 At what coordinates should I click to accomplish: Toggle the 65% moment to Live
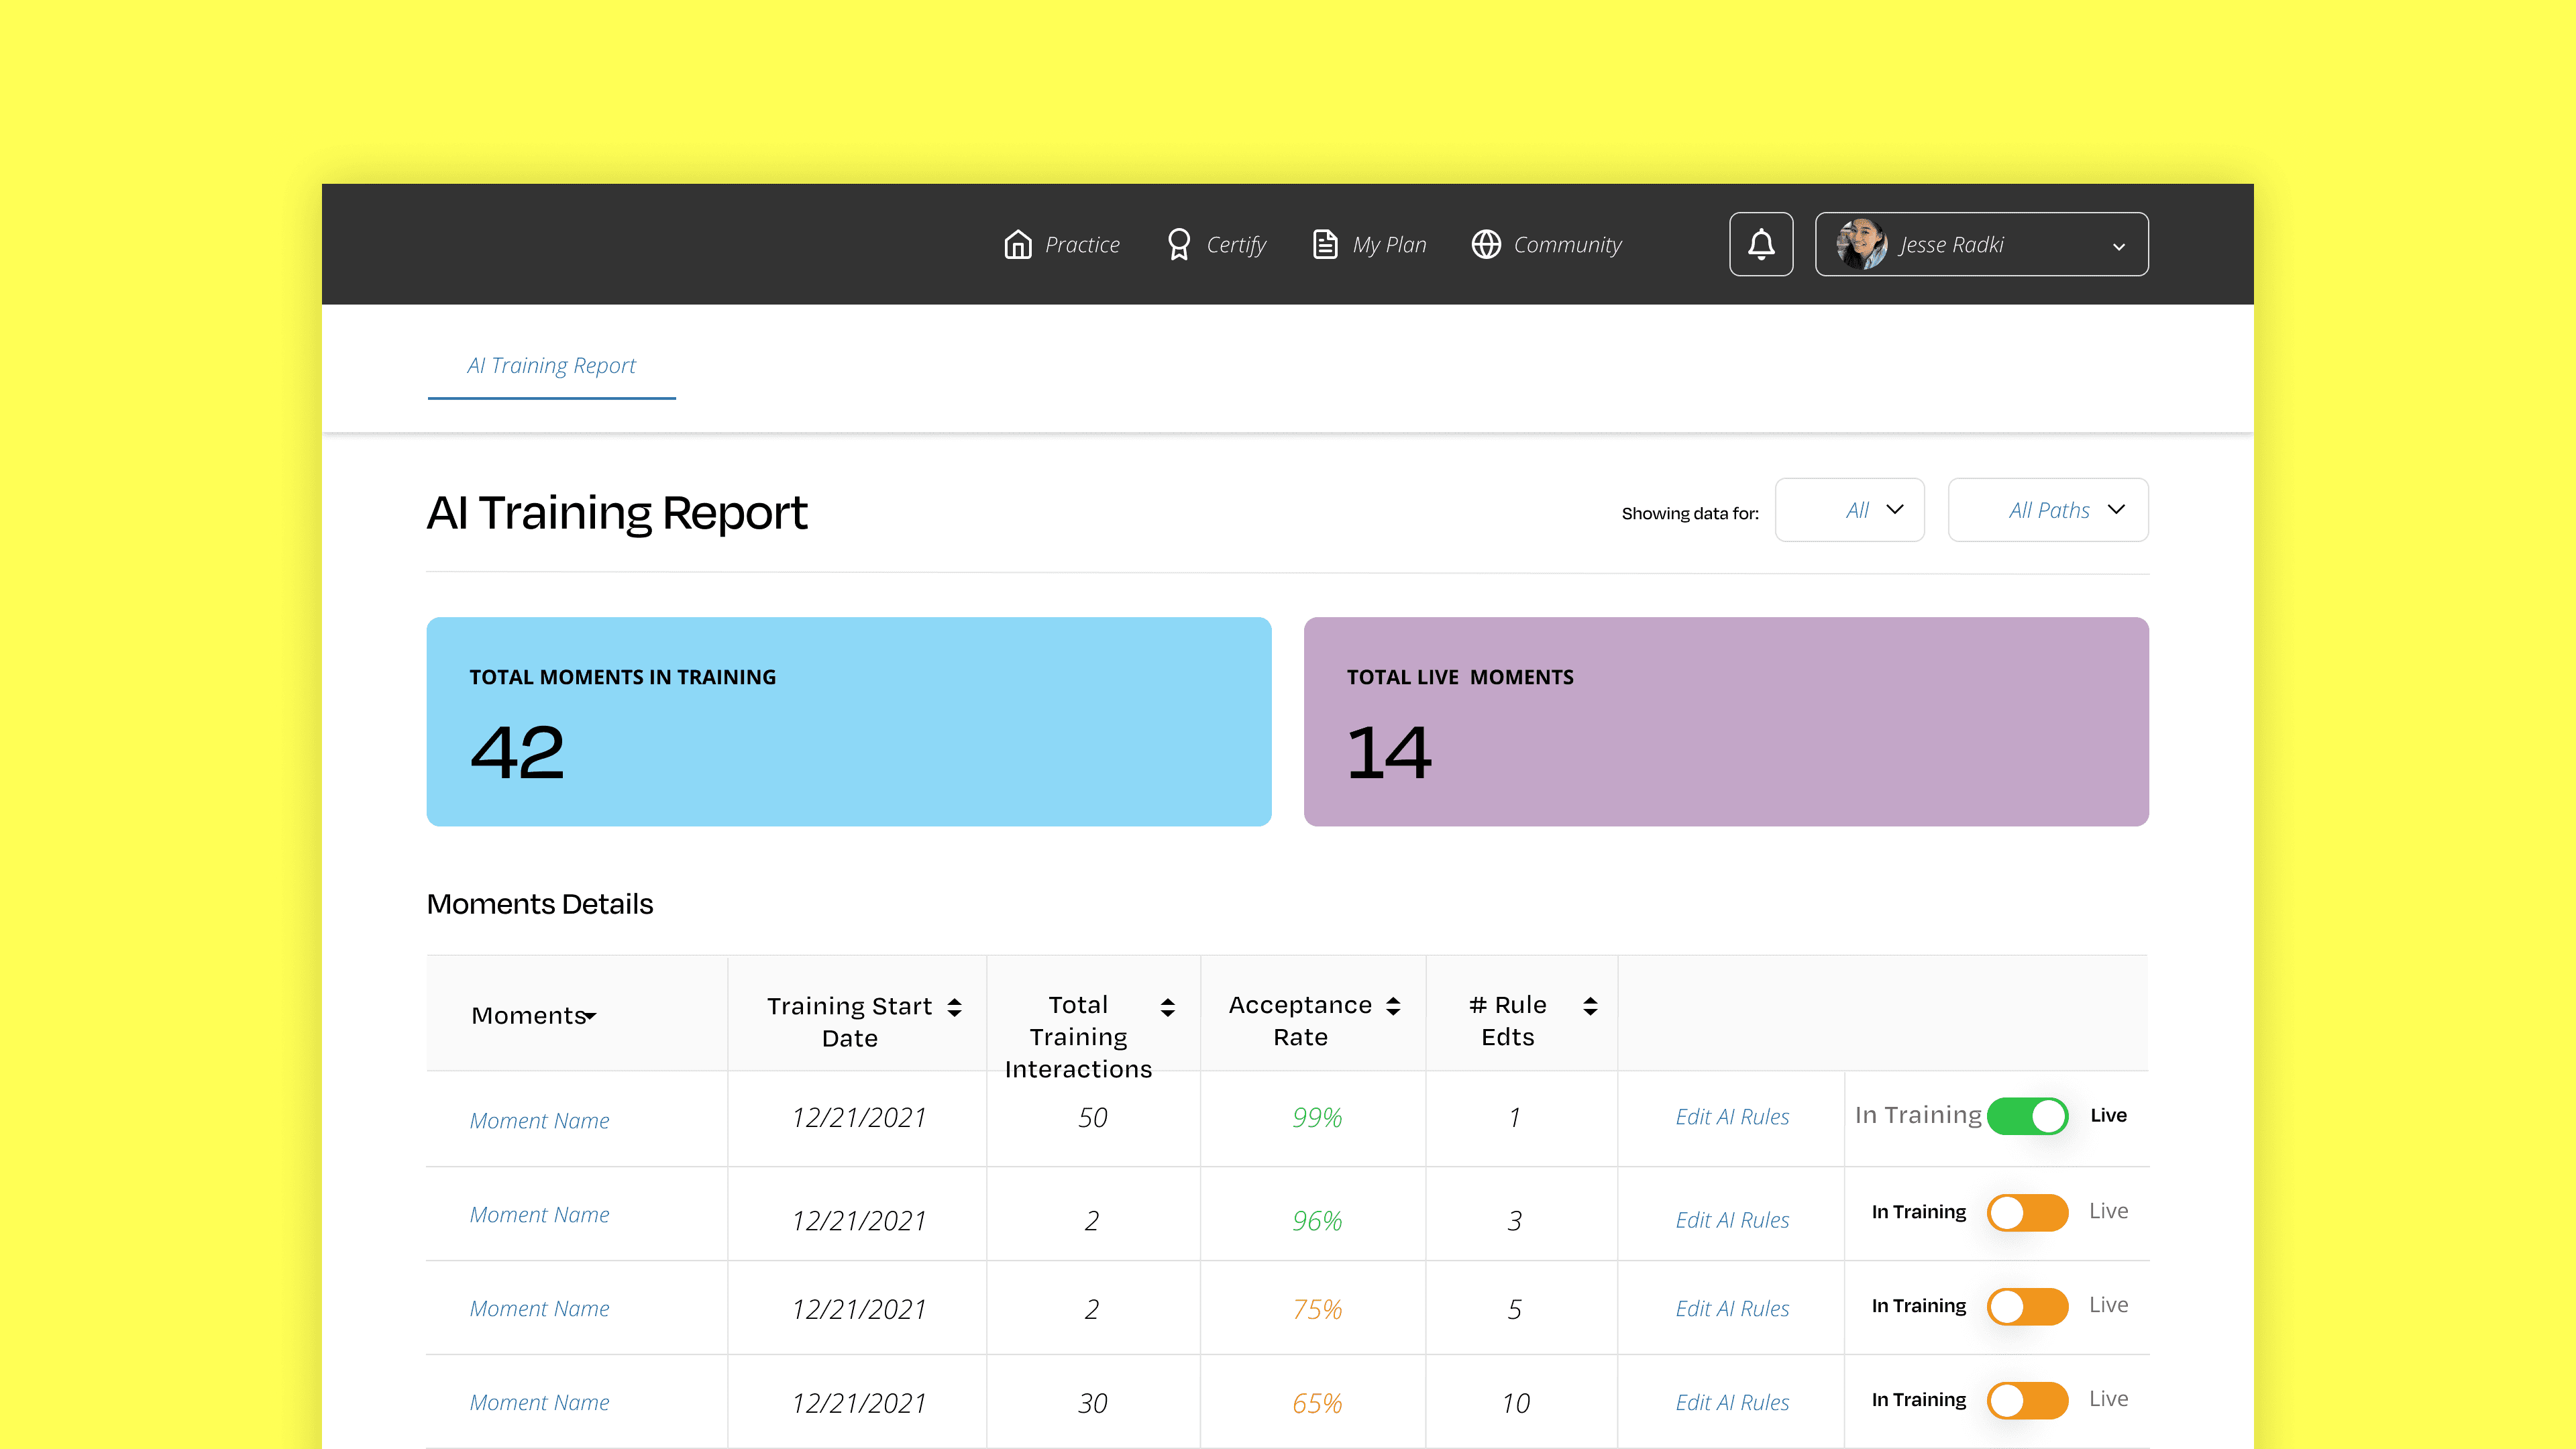[x=2027, y=1400]
